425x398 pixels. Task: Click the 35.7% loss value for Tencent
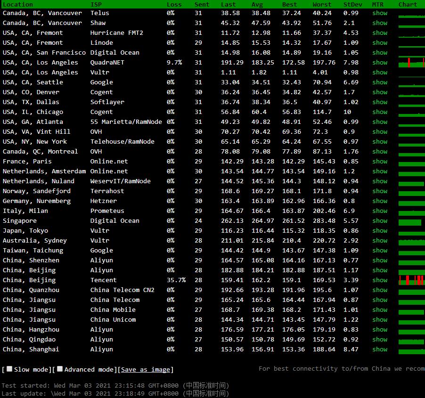[176, 280]
